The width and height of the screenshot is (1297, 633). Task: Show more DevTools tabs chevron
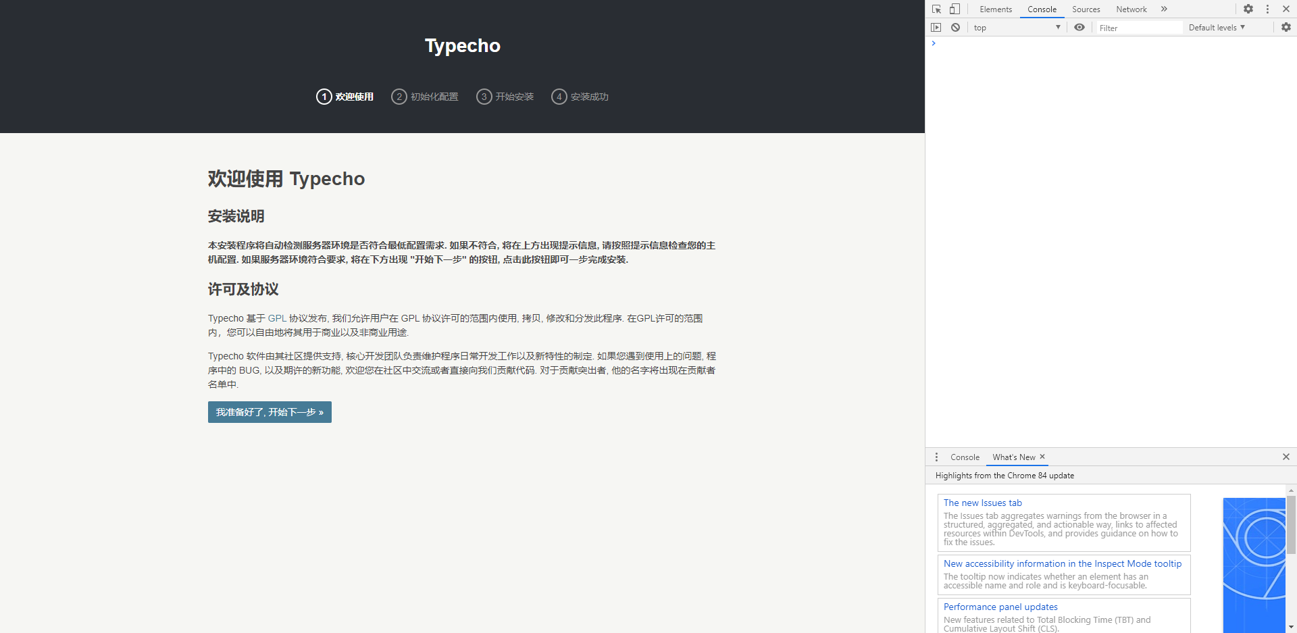(1164, 9)
